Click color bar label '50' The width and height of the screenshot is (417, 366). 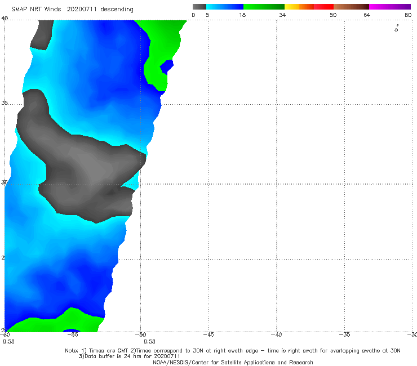(x=333, y=15)
